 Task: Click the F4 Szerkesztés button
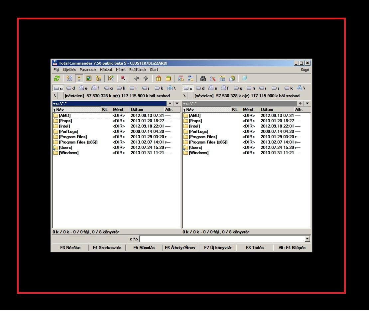click(107, 248)
